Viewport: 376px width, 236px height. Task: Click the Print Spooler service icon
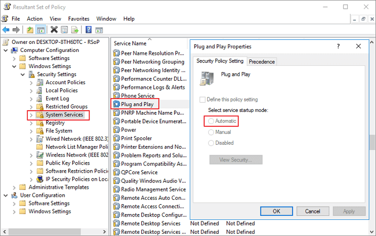click(x=116, y=138)
